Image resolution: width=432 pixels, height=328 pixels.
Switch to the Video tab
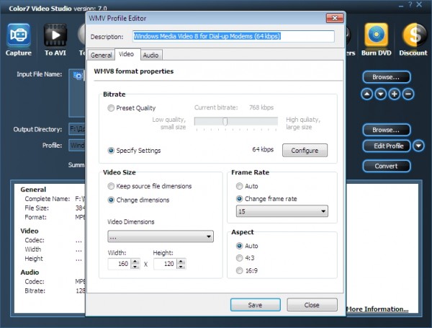(x=127, y=54)
